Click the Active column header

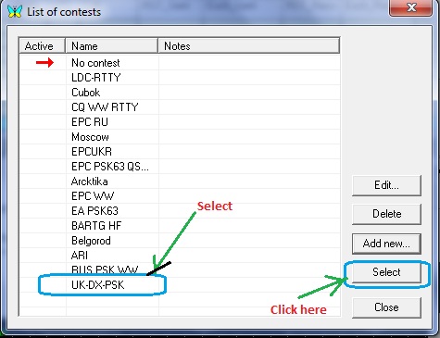[42, 46]
